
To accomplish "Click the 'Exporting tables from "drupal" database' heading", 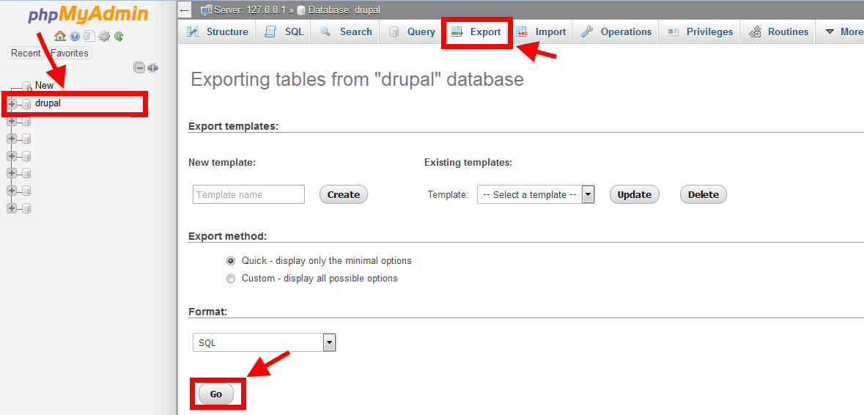I will click(x=357, y=79).
